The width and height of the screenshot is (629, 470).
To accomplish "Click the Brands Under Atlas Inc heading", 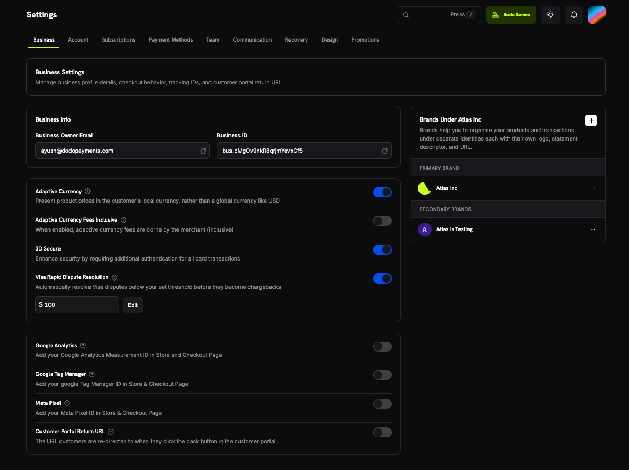I will 450,119.
